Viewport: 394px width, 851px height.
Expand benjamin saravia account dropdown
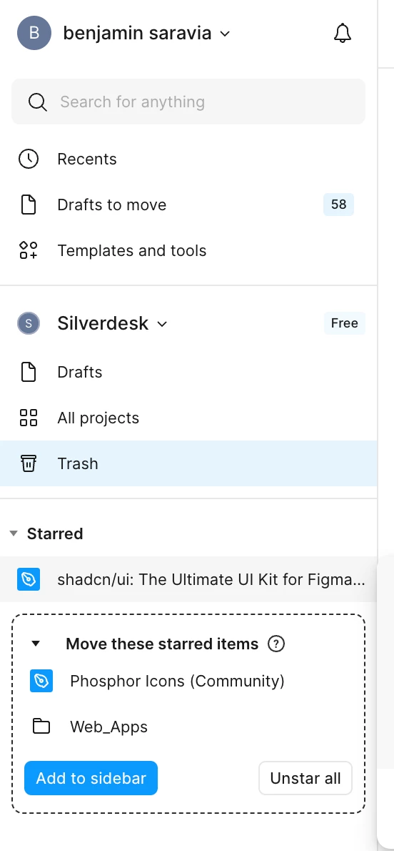(x=225, y=34)
